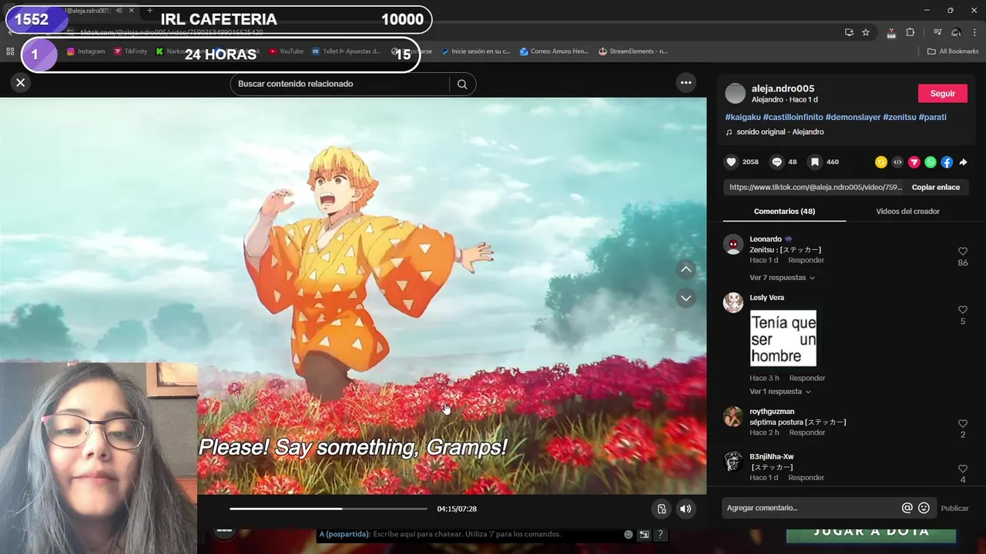
Task: Share to Facebook
Action: (947, 162)
